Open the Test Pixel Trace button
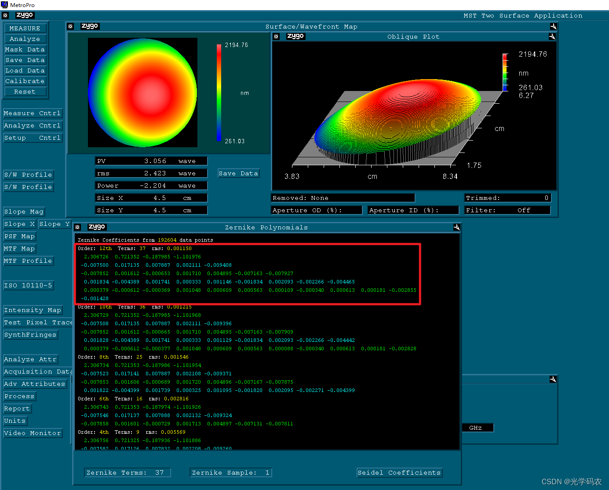Screen dimensions: 609x490 point(38,323)
